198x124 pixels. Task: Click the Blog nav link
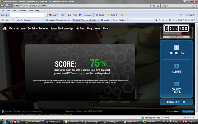click(89, 28)
